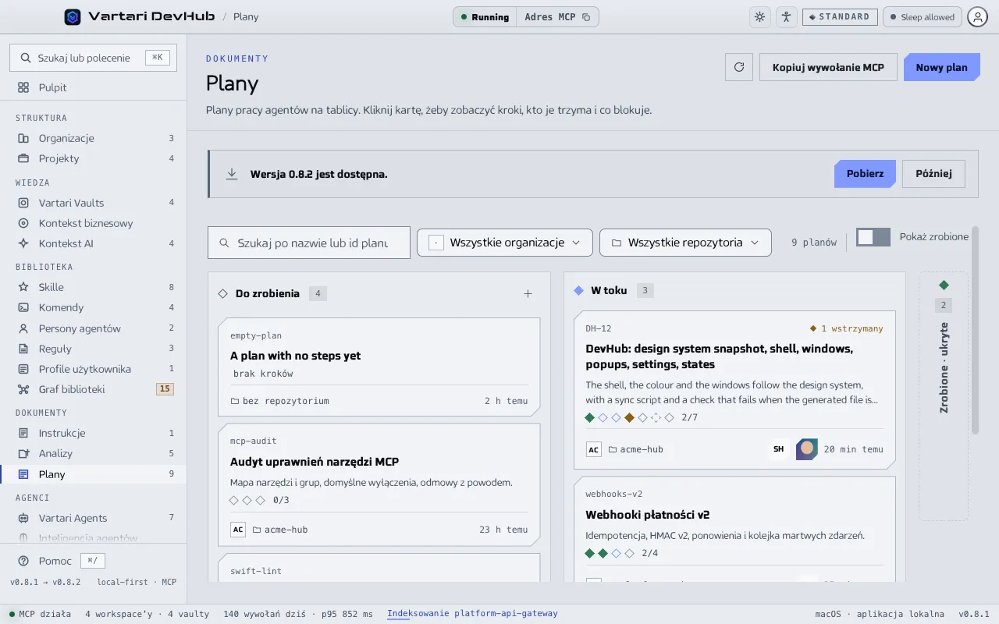Open Vartari Vaults section

tap(94, 203)
